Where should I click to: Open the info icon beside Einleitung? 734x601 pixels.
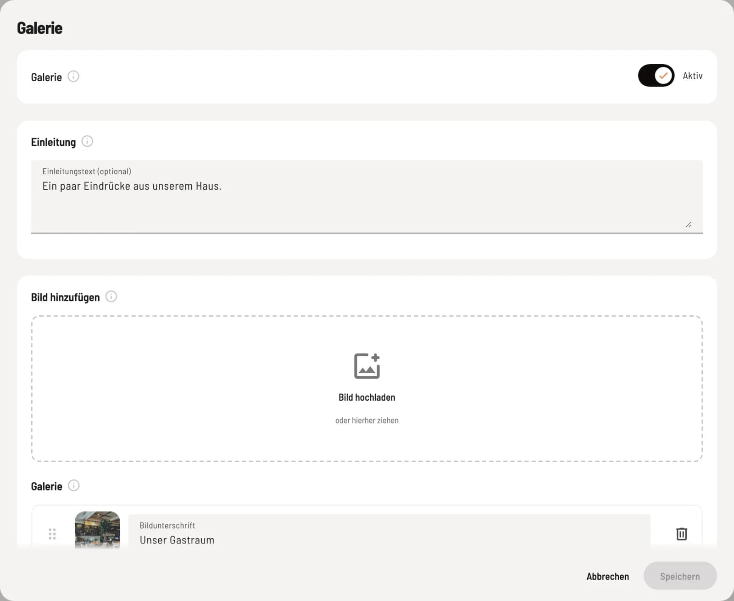pyautogui.click(x=87, y=141)
